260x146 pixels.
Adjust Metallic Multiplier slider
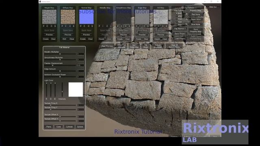tap(60, 54)
